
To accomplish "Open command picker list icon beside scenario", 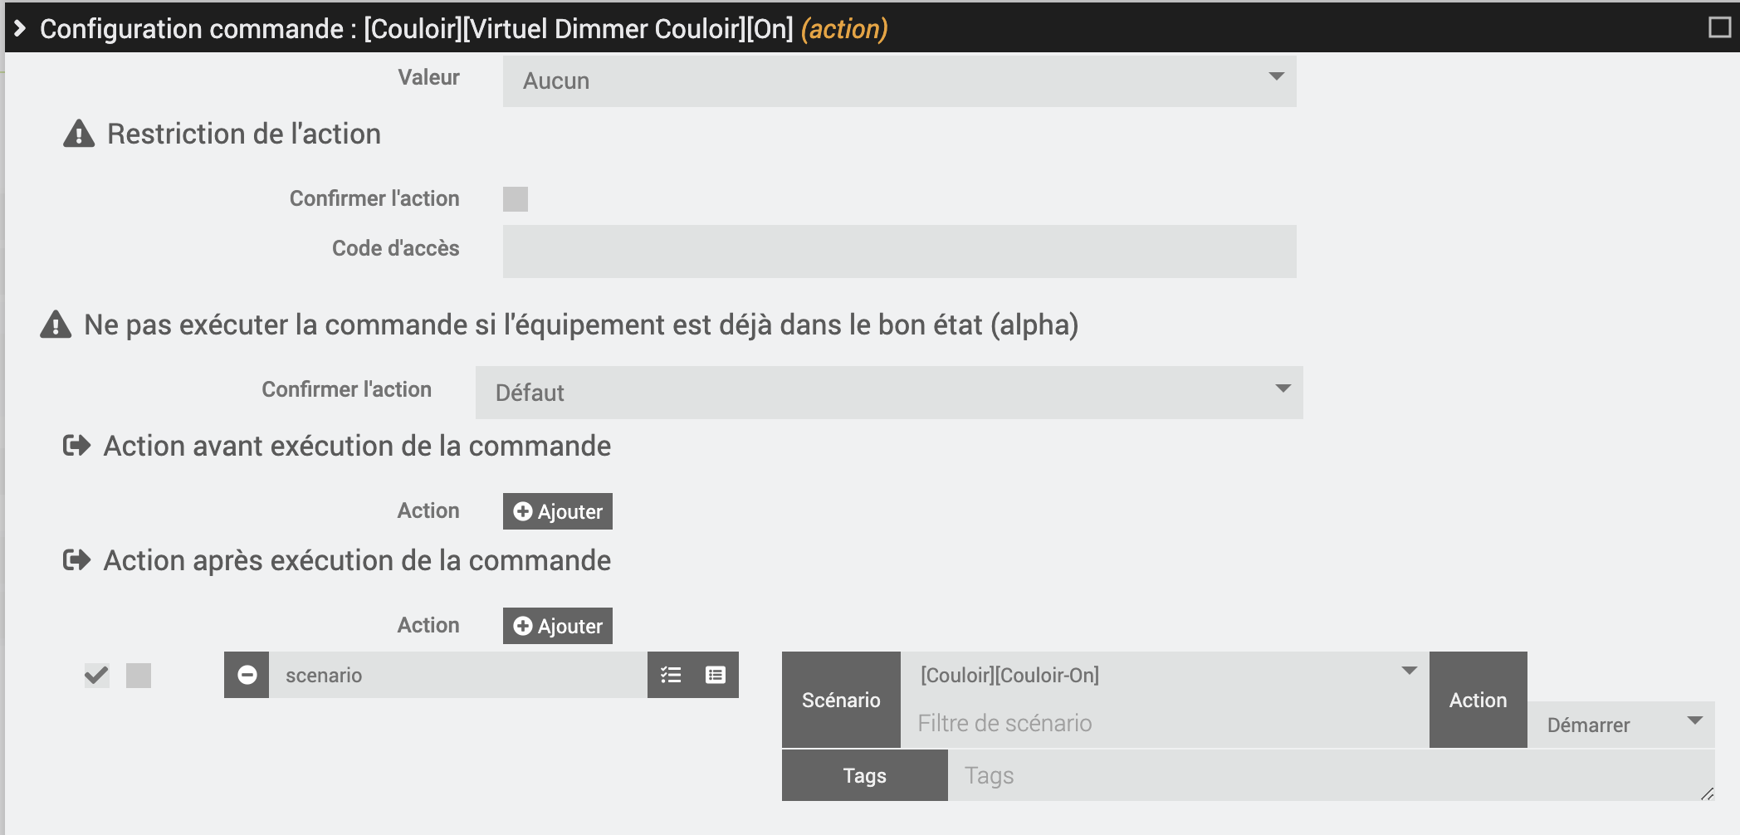I will [x=716, y=675].
